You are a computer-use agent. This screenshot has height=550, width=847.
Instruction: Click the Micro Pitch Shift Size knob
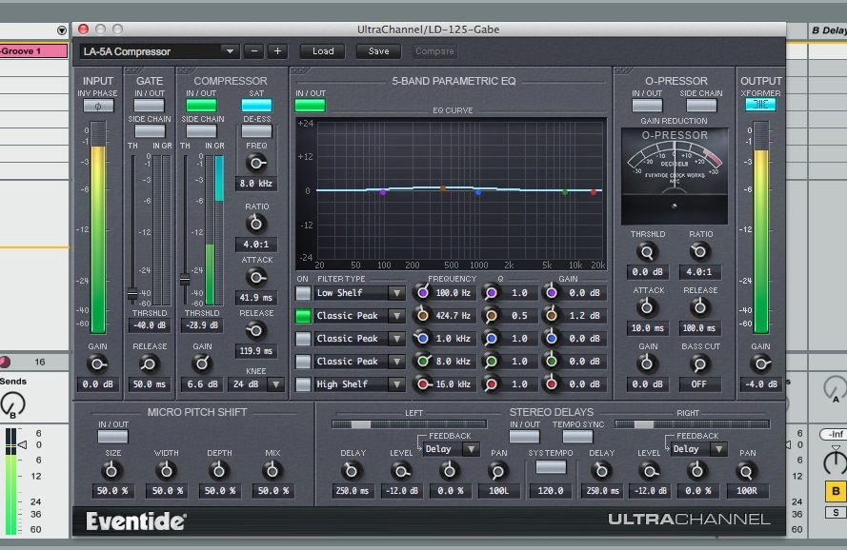click(111, 471)
